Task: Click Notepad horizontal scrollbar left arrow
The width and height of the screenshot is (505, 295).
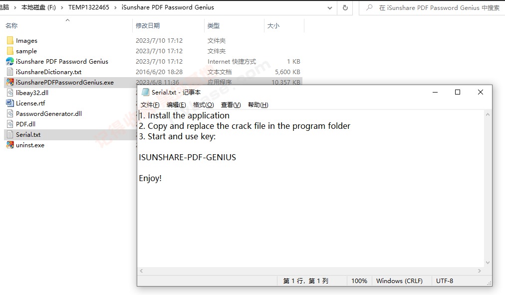Action: pyautogui.click(x=141, y=271)
